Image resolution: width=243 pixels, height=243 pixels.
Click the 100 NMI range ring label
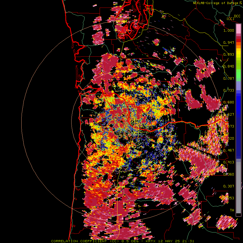click(x=122, y=21)
